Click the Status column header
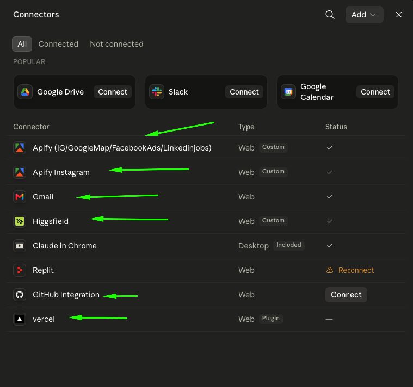The height and width of the screenshot is (387, 413). click(x=336, y=127)
